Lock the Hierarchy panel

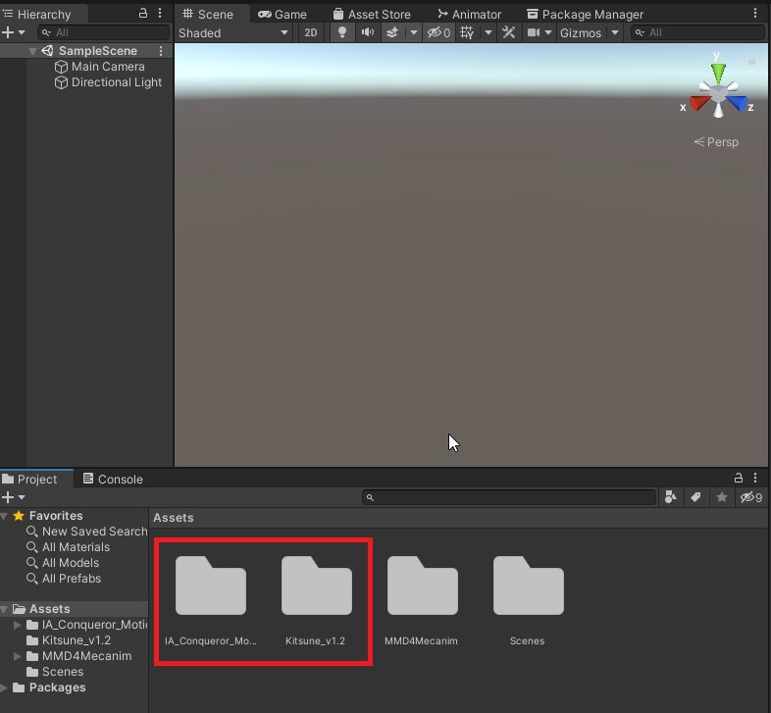(143, 14)
